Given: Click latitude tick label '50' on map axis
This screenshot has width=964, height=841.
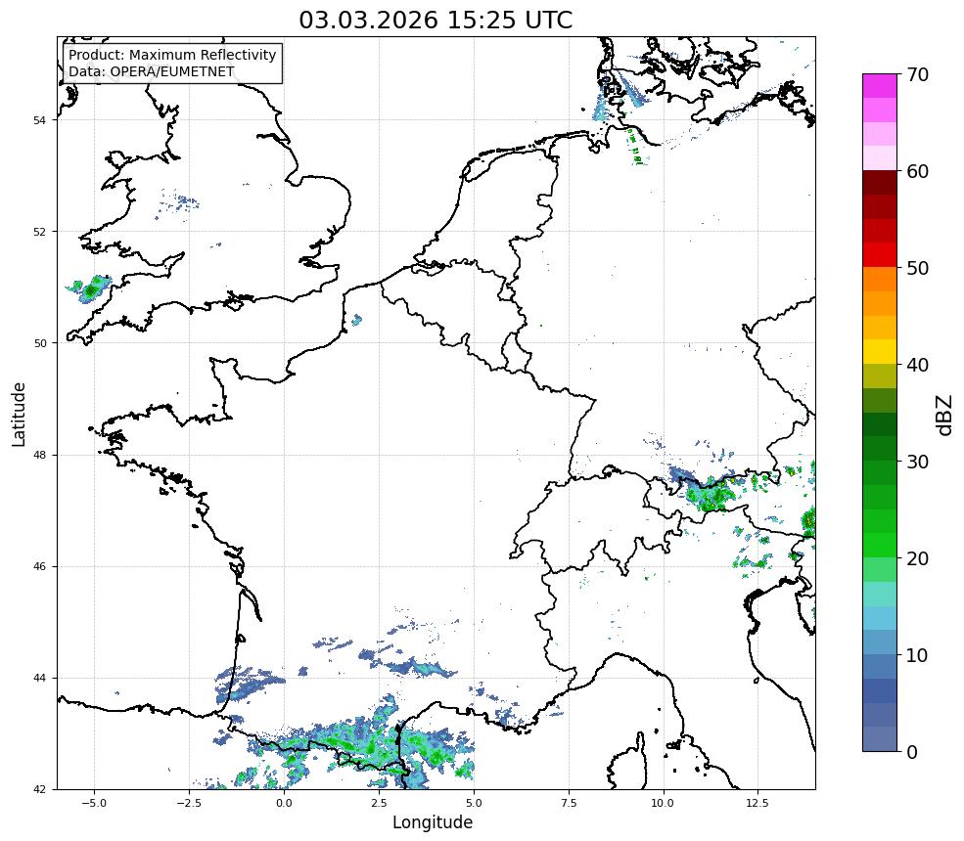Looking at the screenshot, I should [x=39, y=343].
